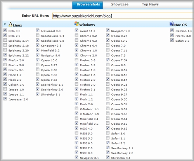Toggle MSIE 8.0 checkbox off

point(76,152)
